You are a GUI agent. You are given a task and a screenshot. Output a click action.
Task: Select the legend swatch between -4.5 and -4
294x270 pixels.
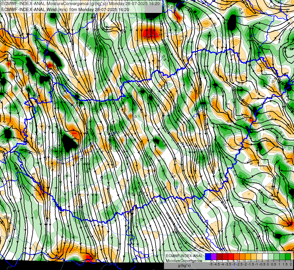(x=220, y=257)
